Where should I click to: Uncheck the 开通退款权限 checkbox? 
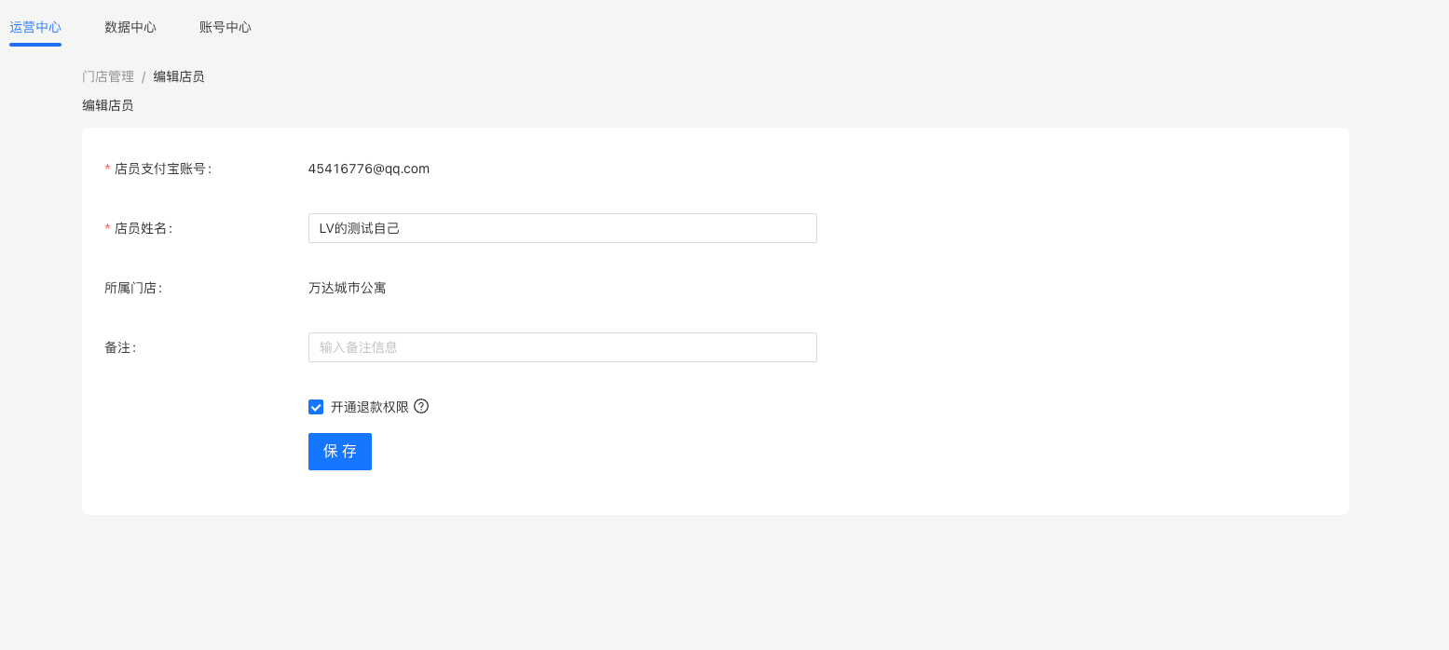click(x=316, y=407)
